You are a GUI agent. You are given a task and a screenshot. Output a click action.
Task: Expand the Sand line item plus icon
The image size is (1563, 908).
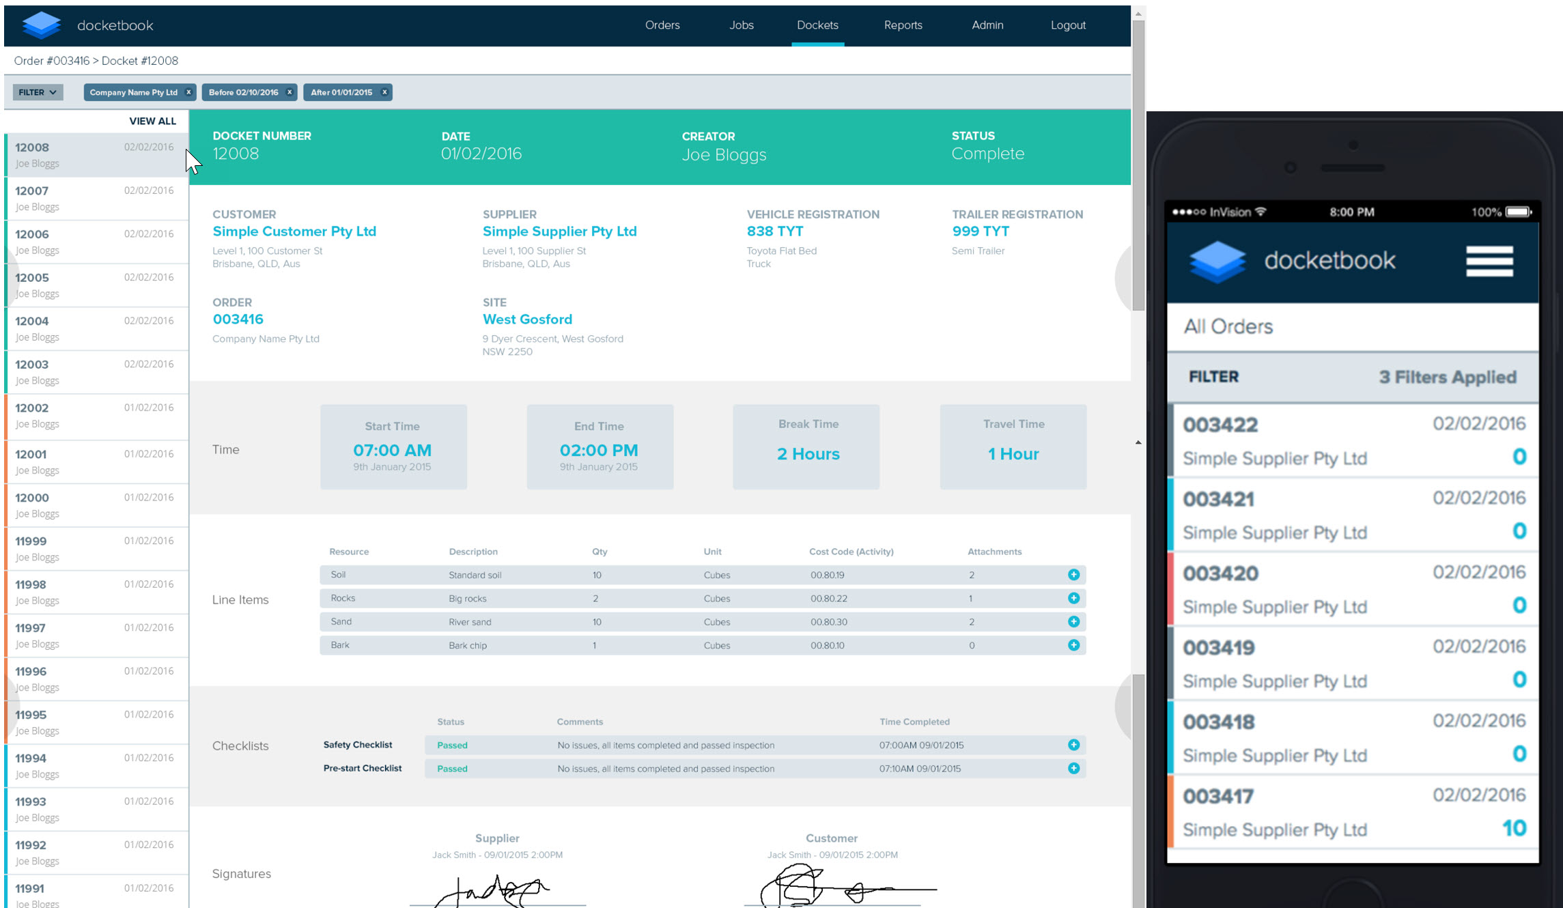tap(1073, 622)
